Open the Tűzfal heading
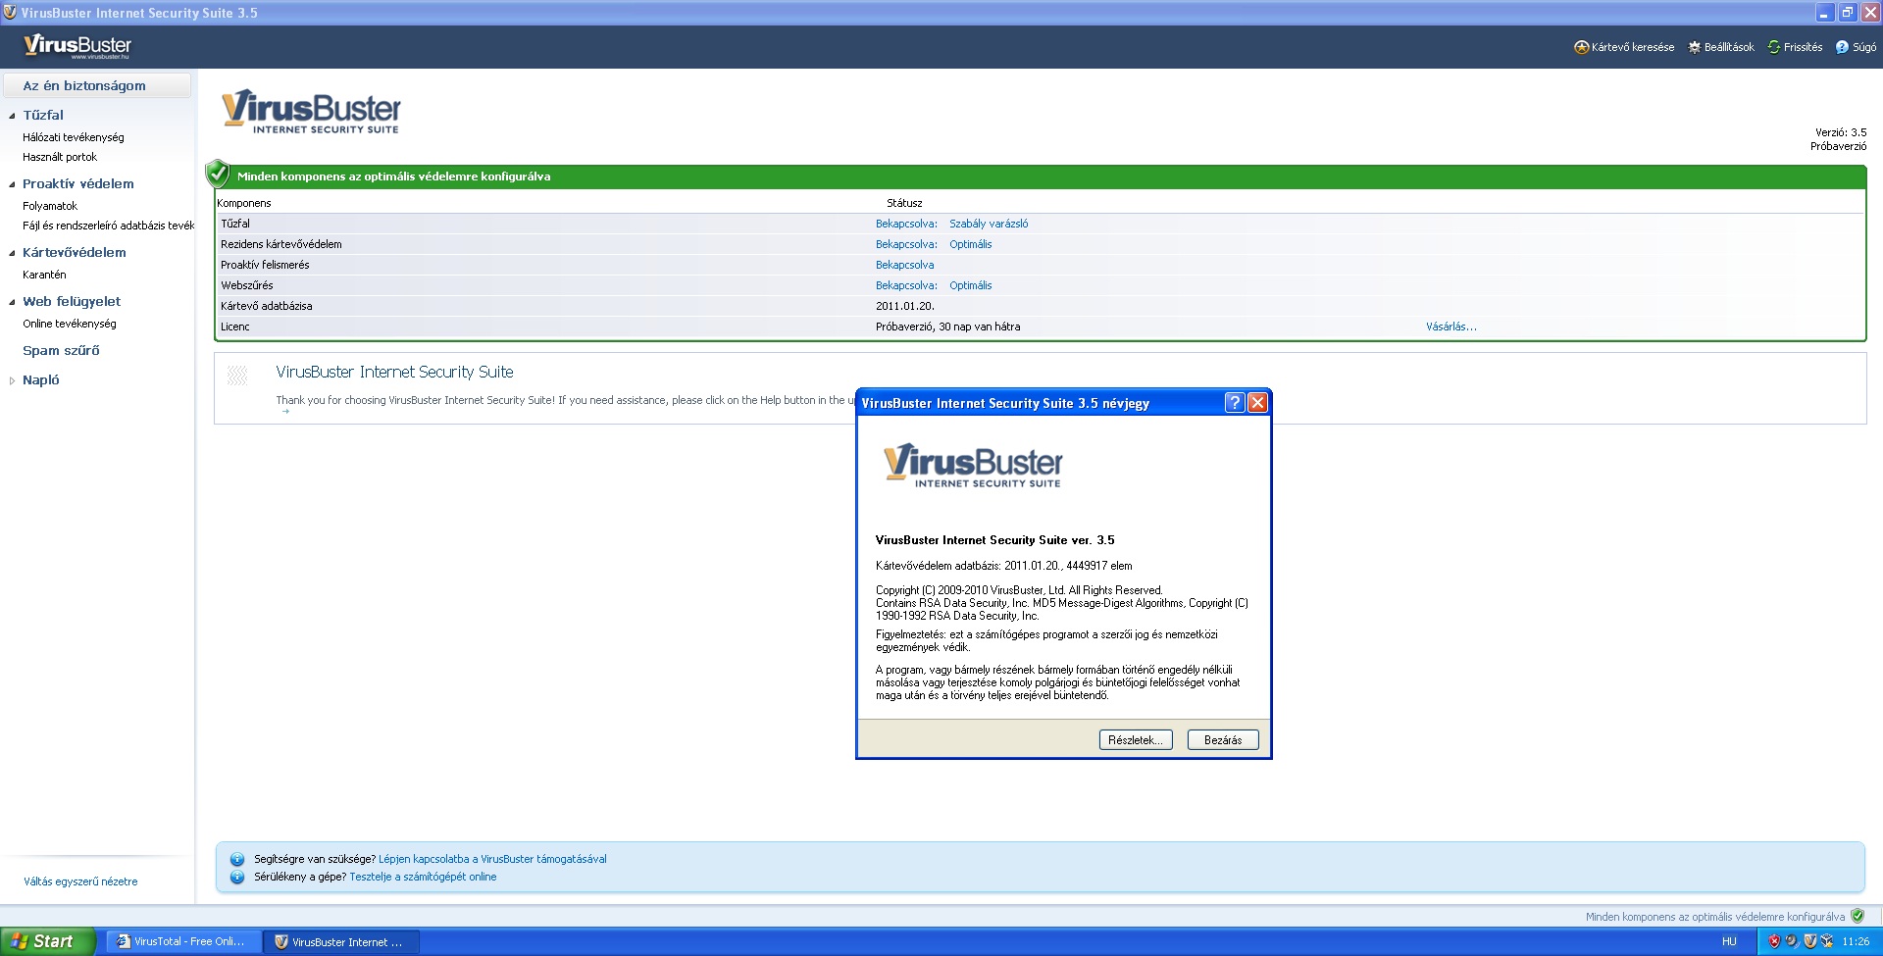Screen dimensions: 1883x956 click(43, 115)
